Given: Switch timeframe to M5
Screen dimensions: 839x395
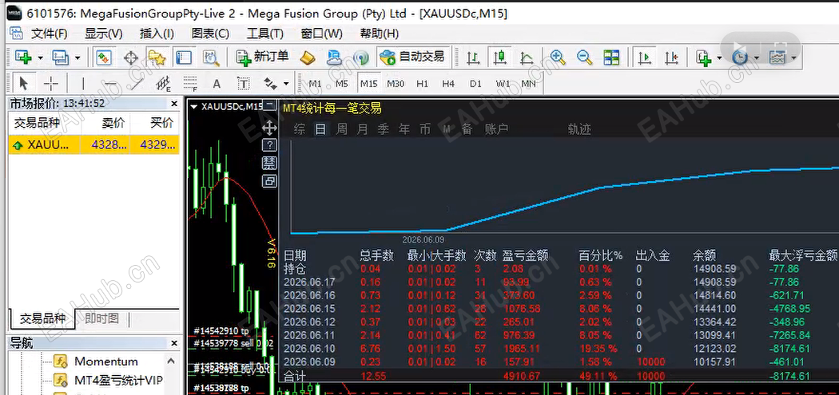Looking at the screenshot, I should (x=341, y=84).
